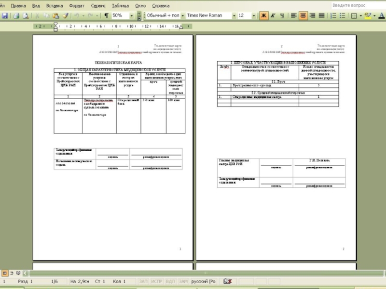Click the 'ТЕХНОЛОГИЧЕСКАЯ КАРТА' heading
The image size is (386, 289).
click(118, 63)
